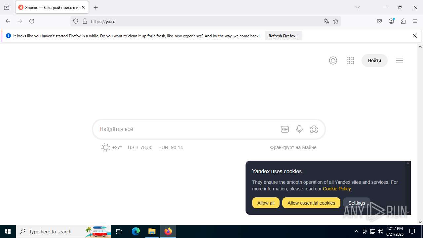Reload the current ya.ru page

point(32,21)
